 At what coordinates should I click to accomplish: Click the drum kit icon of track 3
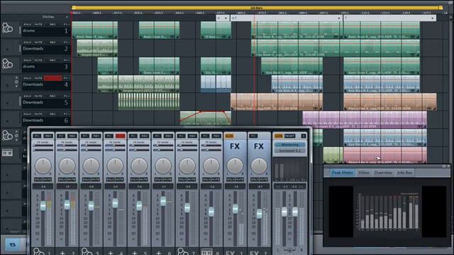(x=7, y=64)
